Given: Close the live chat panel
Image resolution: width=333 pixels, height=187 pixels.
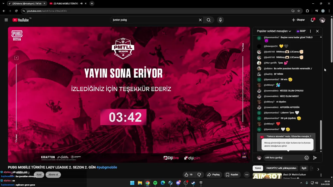Looking at the screenshot, I should click(317, 31).
